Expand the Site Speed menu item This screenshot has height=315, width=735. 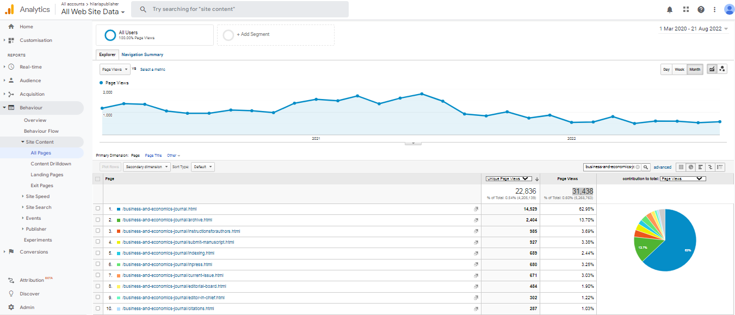pos(38,196)
